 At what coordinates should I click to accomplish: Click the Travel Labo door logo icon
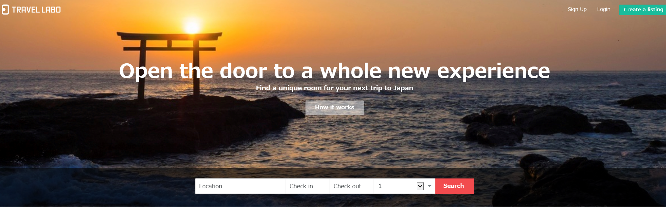click(5, 10)
